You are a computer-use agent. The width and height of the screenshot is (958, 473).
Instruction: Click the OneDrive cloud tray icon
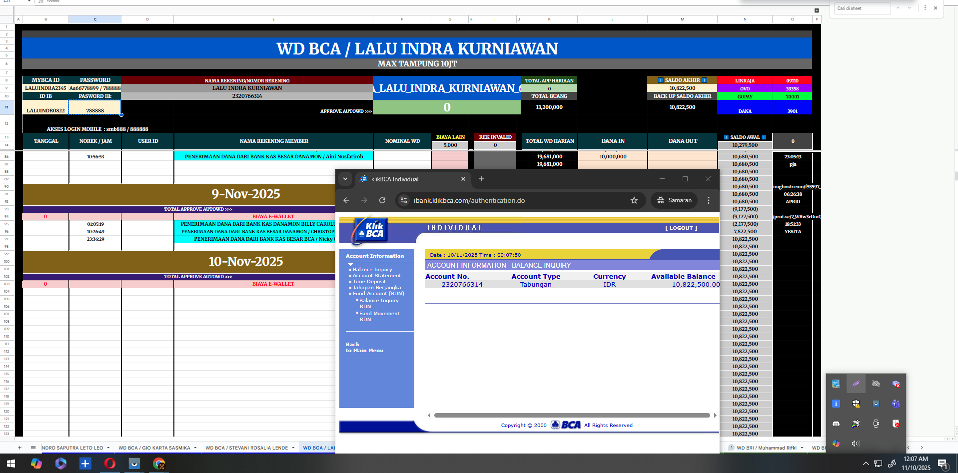(876, 384)
